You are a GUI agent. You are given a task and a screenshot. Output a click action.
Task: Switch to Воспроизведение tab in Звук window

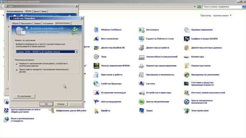tap(15, 11)
